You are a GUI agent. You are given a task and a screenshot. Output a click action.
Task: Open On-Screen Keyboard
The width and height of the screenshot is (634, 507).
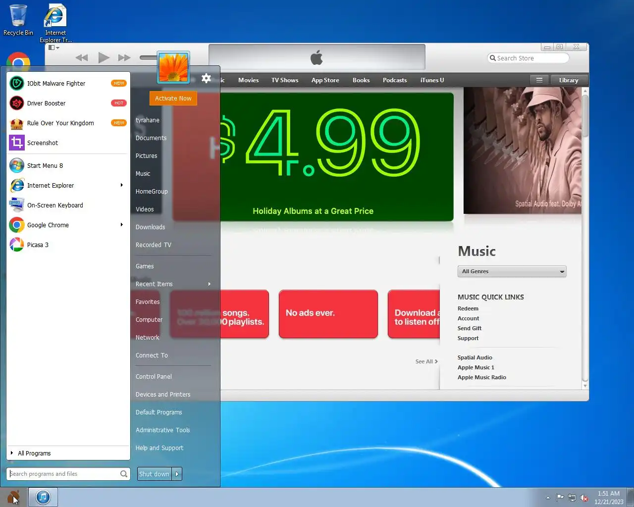68,205
